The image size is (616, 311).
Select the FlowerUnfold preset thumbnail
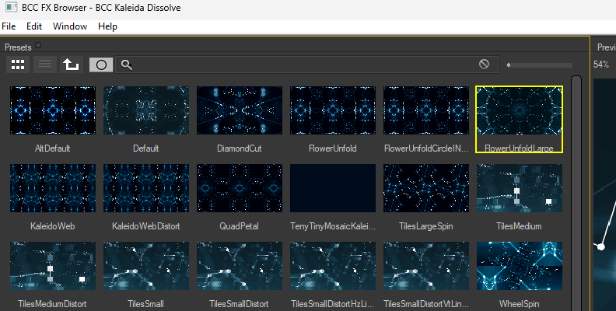coord(333,110)
